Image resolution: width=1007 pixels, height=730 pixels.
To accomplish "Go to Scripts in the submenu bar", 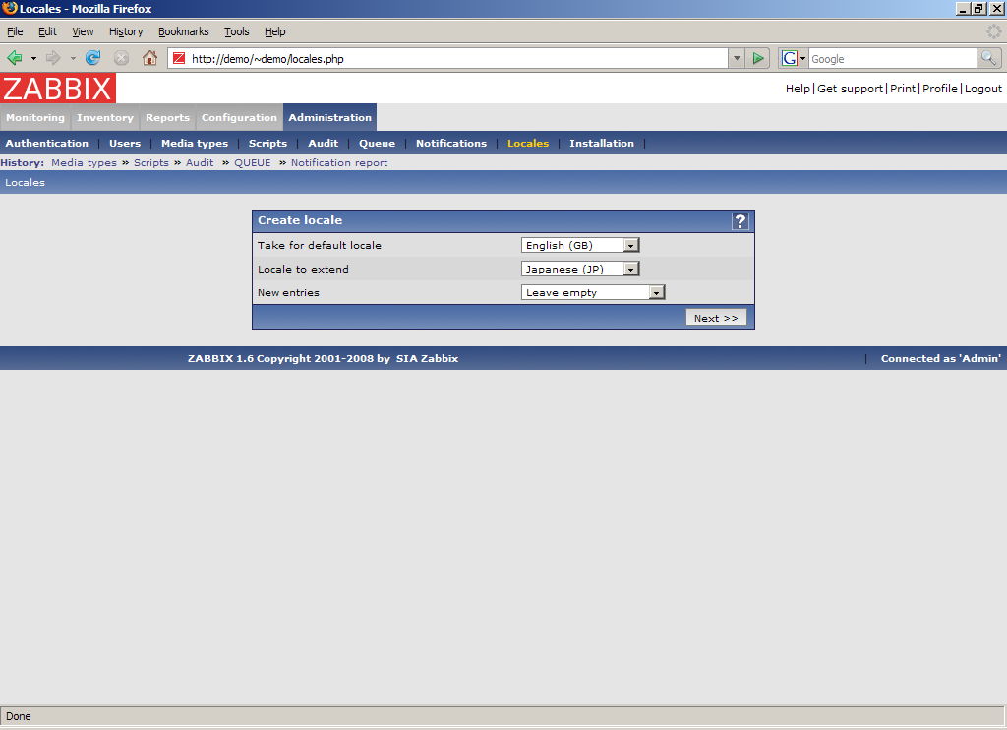I will (267, 144).
